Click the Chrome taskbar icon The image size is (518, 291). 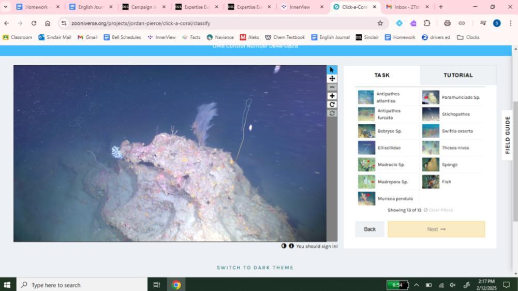[x=176, y=285]
